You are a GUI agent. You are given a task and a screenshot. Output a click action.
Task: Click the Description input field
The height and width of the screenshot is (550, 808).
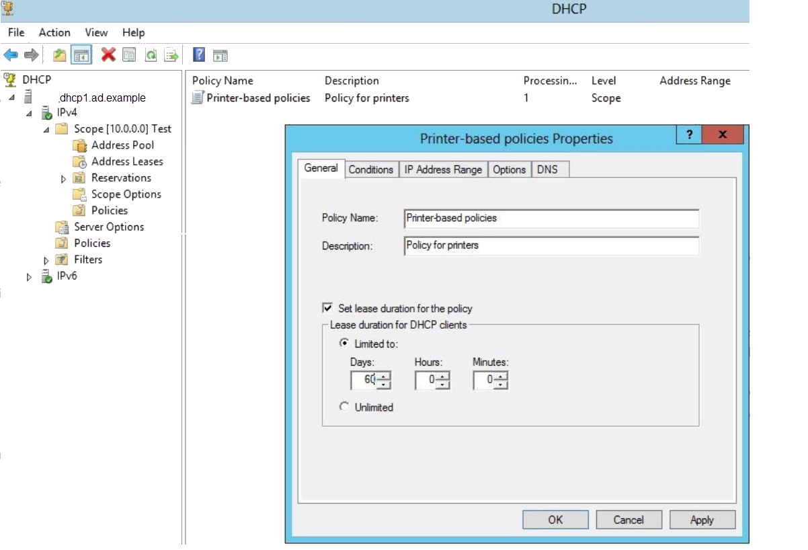point(551,245)
